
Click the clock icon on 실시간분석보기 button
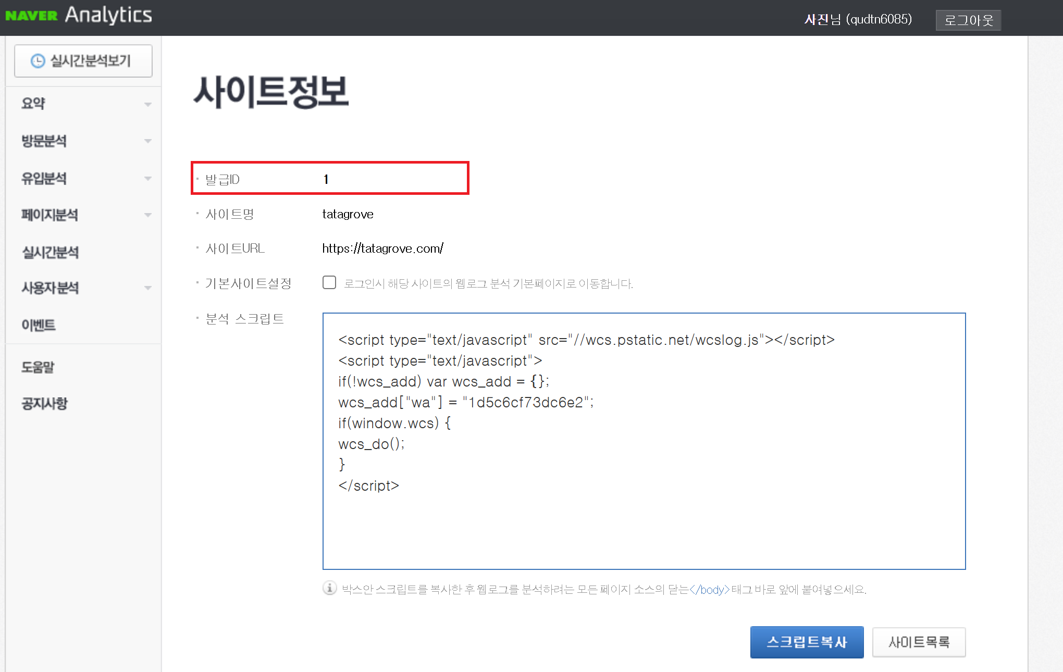click(37, 60)
